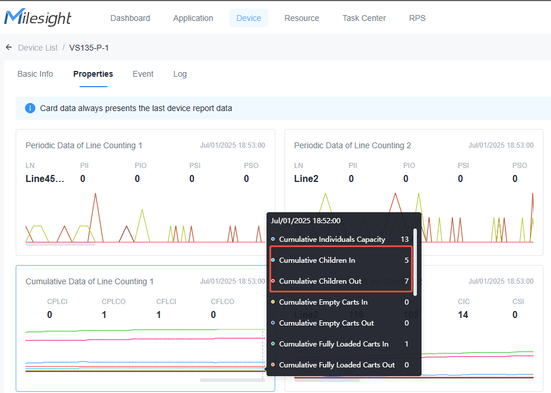Click Cumulative Empty Carts In row
The image size is (551, 393).
coord(340,302)
